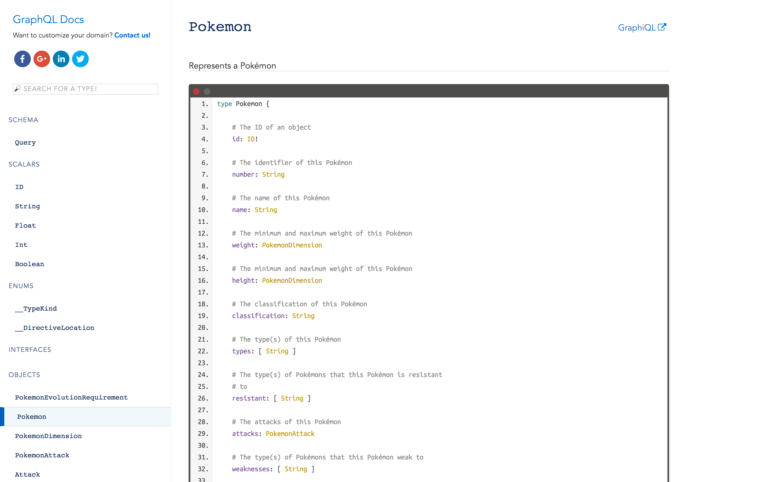Click the red dot in code window header
The height and width of the screenshot is (482, 772).
pos(196,92)
